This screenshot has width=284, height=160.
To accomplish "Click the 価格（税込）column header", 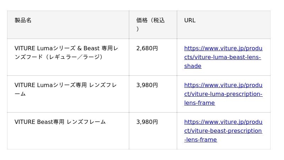I will point(150,21).
